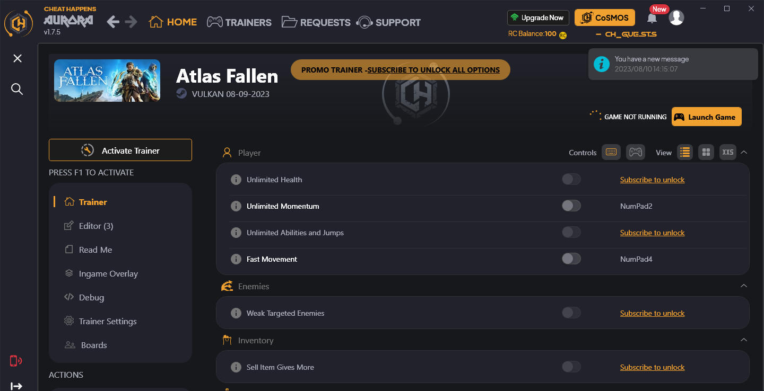Screen dimensions: 764x391
Task: Open CoSMOS from the top bar
Action: (x=604, y=17)
